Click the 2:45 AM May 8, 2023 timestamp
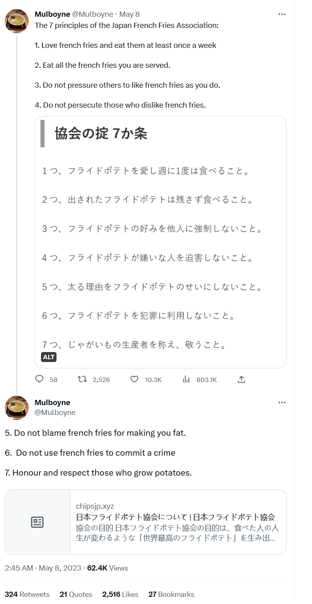 click(x=43, y=568)
